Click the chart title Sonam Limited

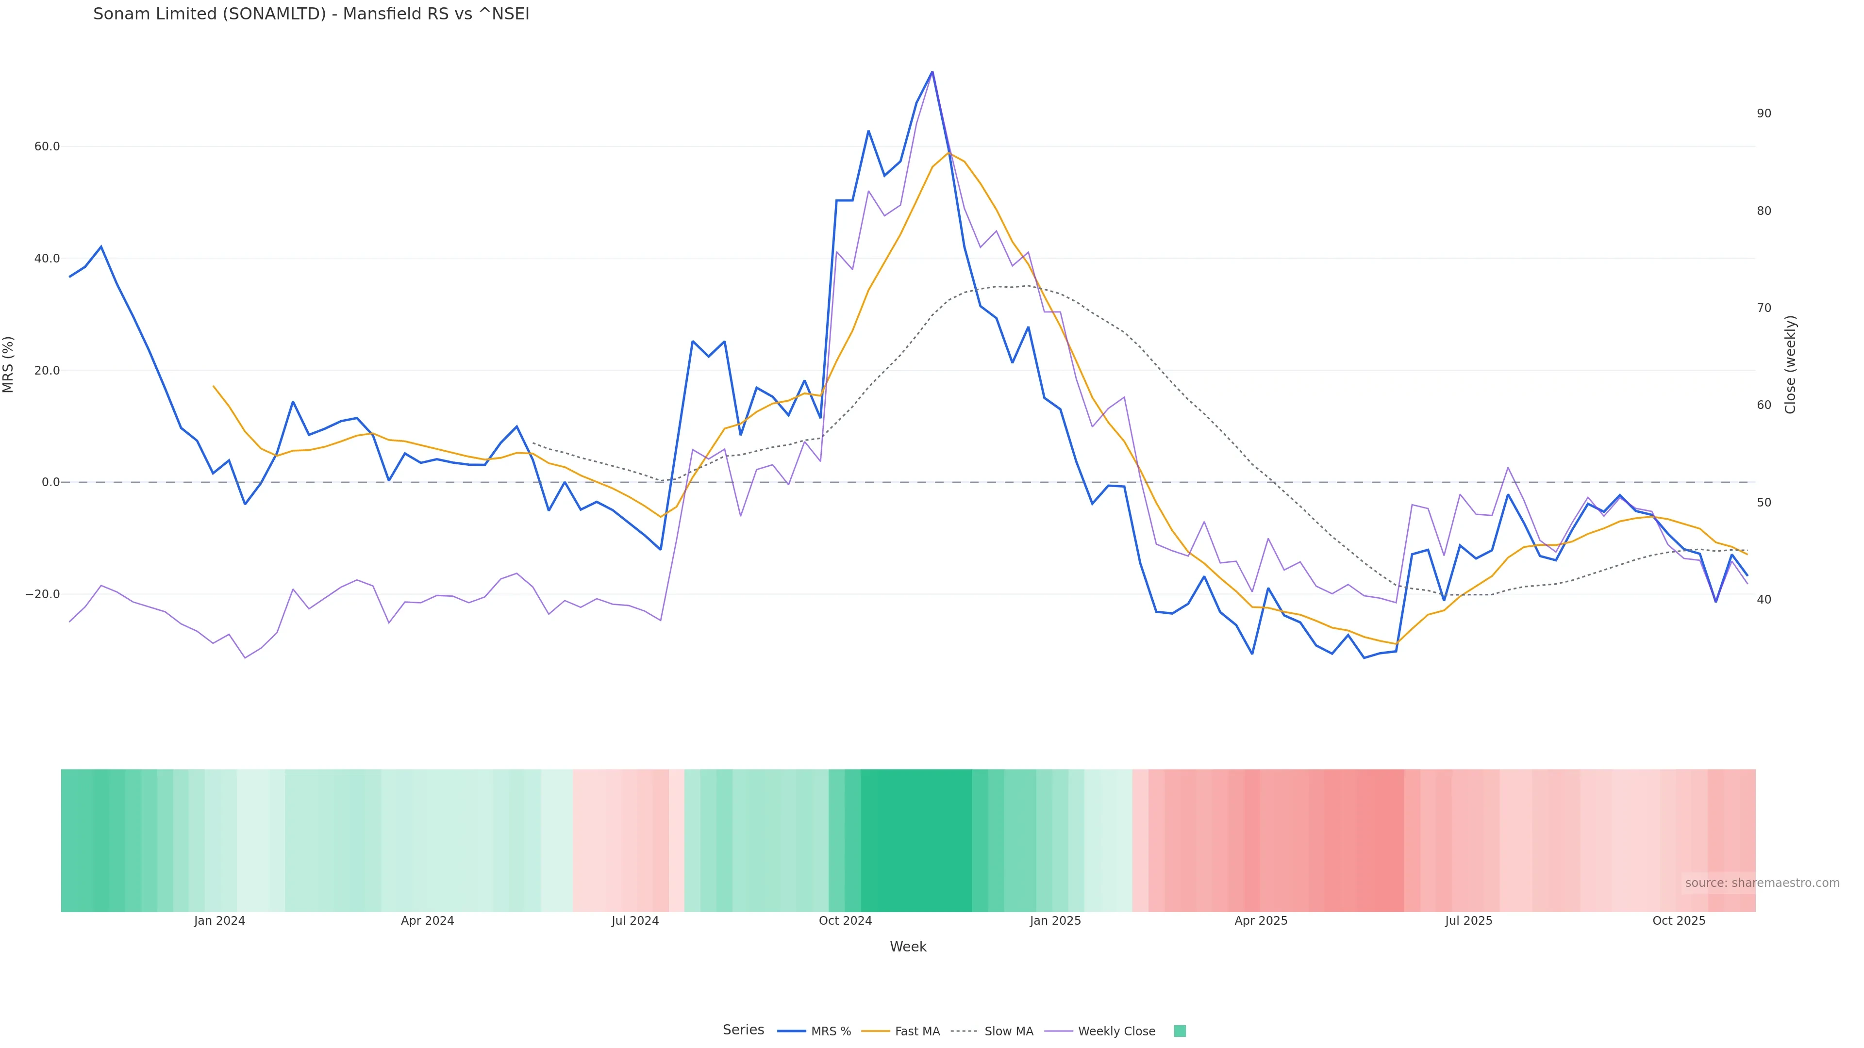pyautogui.click(x=311, y=15)
